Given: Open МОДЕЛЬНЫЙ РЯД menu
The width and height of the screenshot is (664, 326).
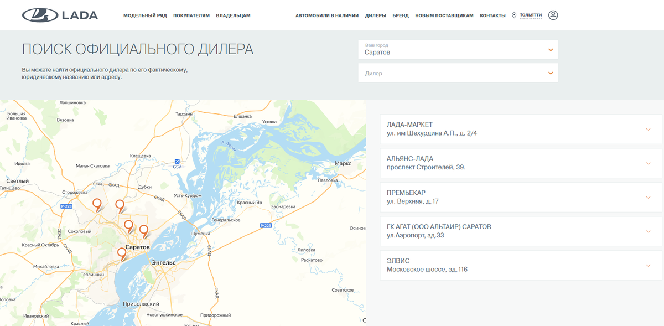Looking at the screenshot, I should coord(145,15).
